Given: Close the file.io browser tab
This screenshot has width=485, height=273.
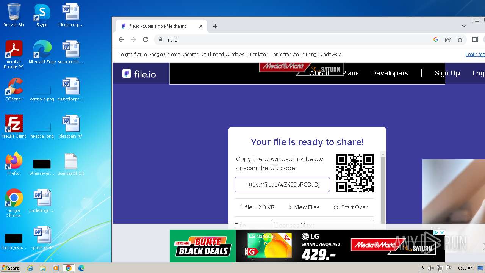Looking at the screenshot, I should [201, 26].
